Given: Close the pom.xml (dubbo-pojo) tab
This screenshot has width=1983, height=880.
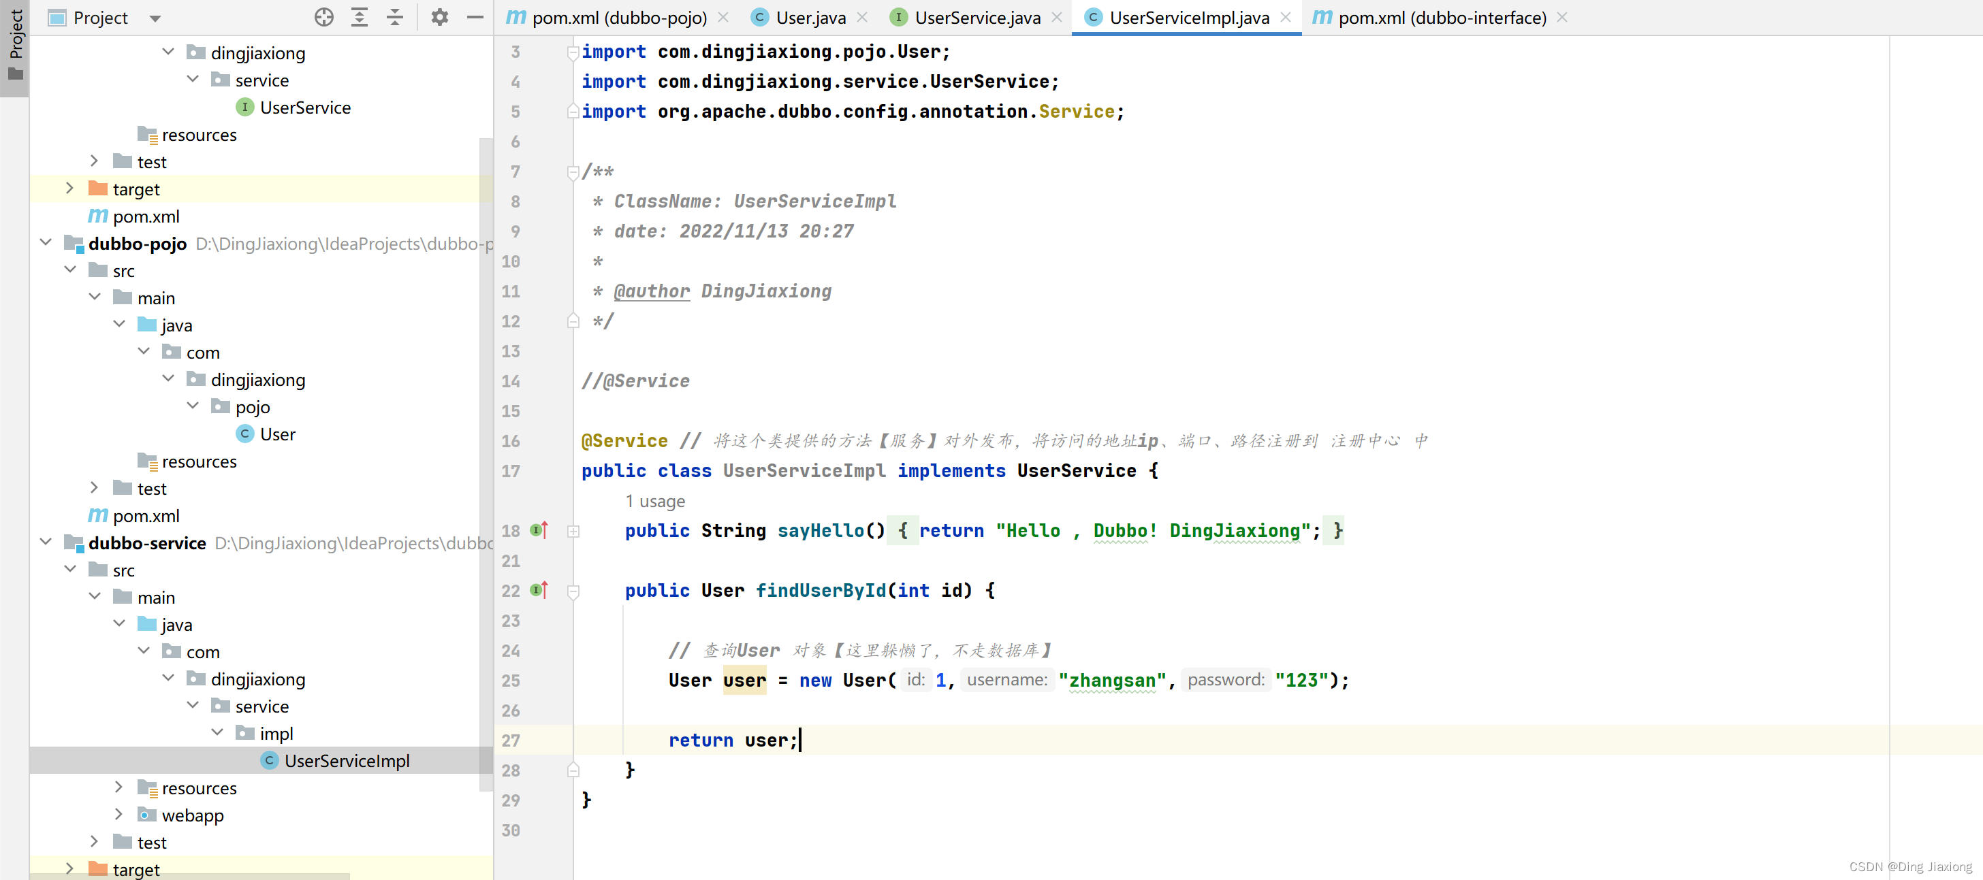Looking at the screenshot, I should point(723,17).
